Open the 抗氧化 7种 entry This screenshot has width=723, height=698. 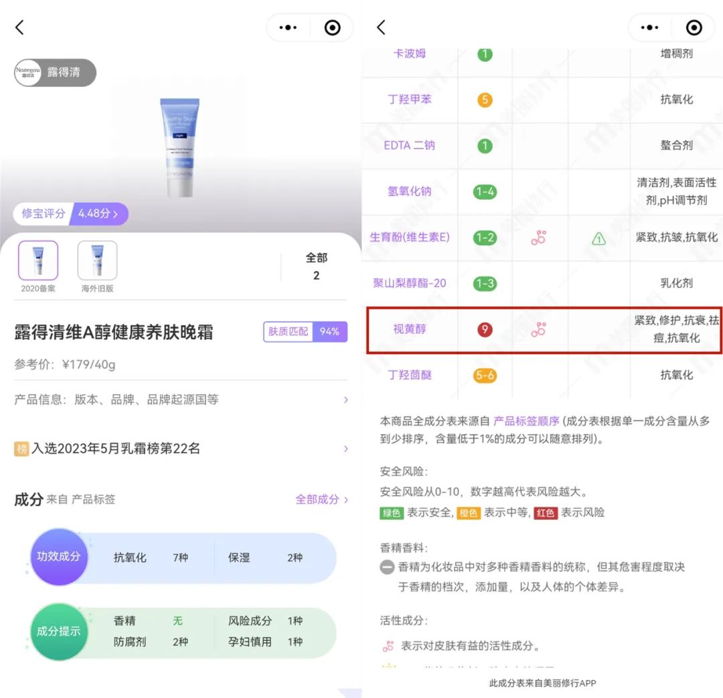[x=151, y=557]
